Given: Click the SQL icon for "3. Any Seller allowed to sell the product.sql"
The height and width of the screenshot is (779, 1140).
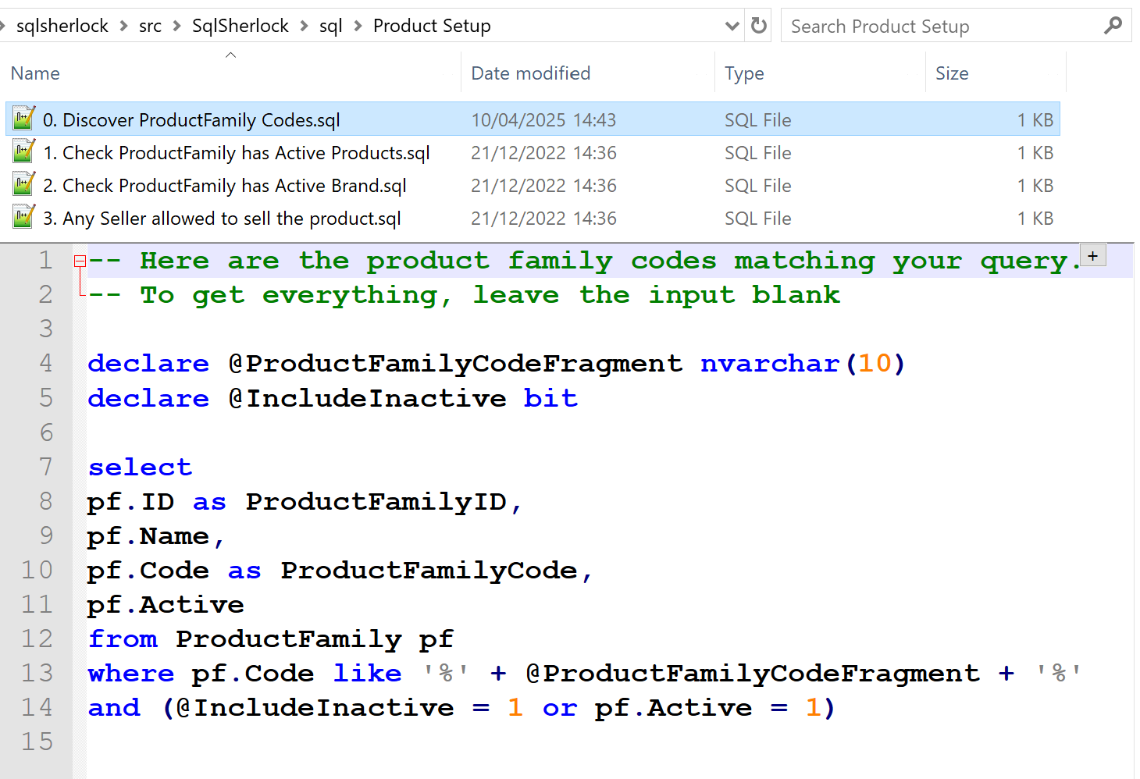Looking at the screenshot, I should (x=23, y=217).
